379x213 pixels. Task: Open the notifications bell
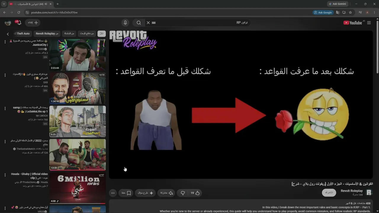(19, 23)
